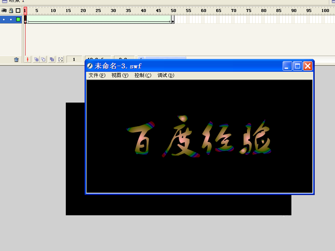Click frame number 100 on the ruler

click(x=325, y=10)
